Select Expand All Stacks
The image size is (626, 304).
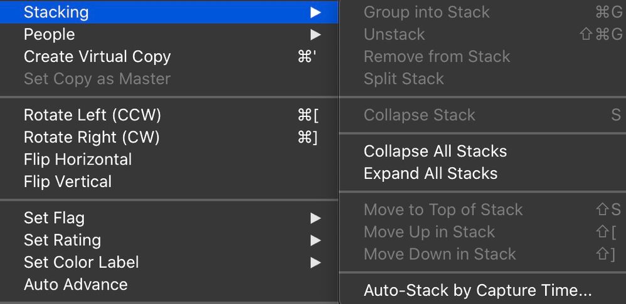coord(430,174)
